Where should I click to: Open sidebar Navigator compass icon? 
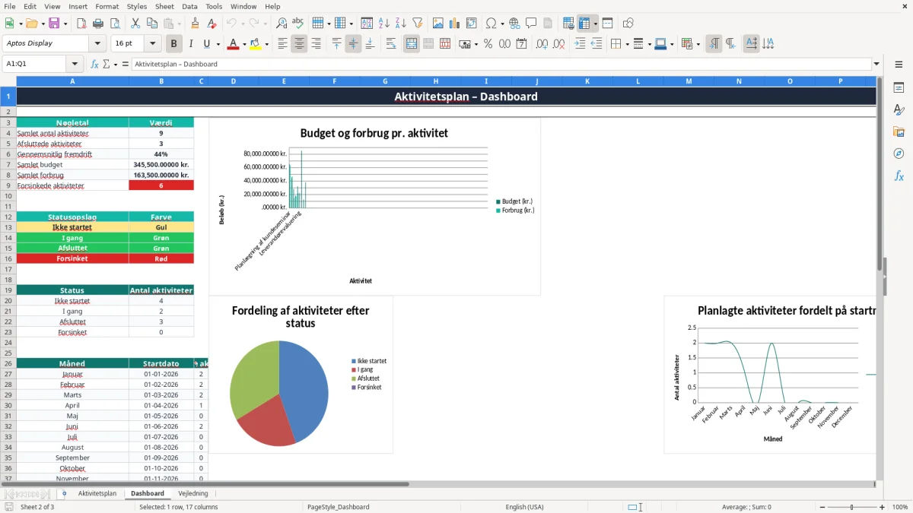coord(899,154)
